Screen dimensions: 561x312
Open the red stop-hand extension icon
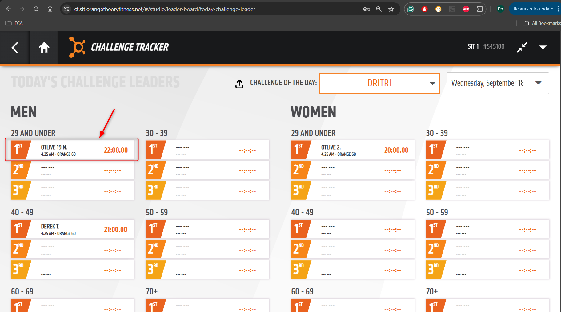coord(424,9)
